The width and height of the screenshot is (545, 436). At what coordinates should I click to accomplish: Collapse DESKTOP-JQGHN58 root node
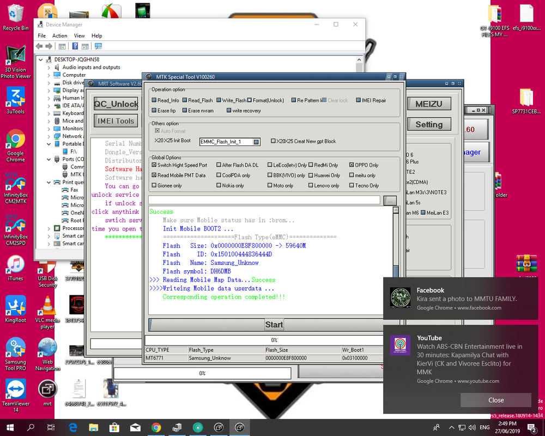(41, 60)
